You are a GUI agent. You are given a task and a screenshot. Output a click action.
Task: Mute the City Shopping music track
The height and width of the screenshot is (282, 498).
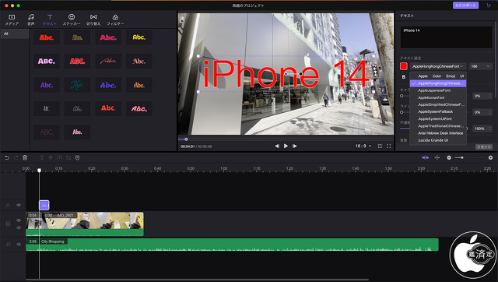[x=19, y=244]
